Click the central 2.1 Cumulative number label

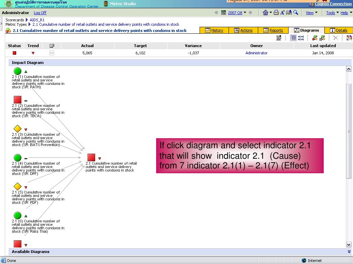(x=111, y=167)
